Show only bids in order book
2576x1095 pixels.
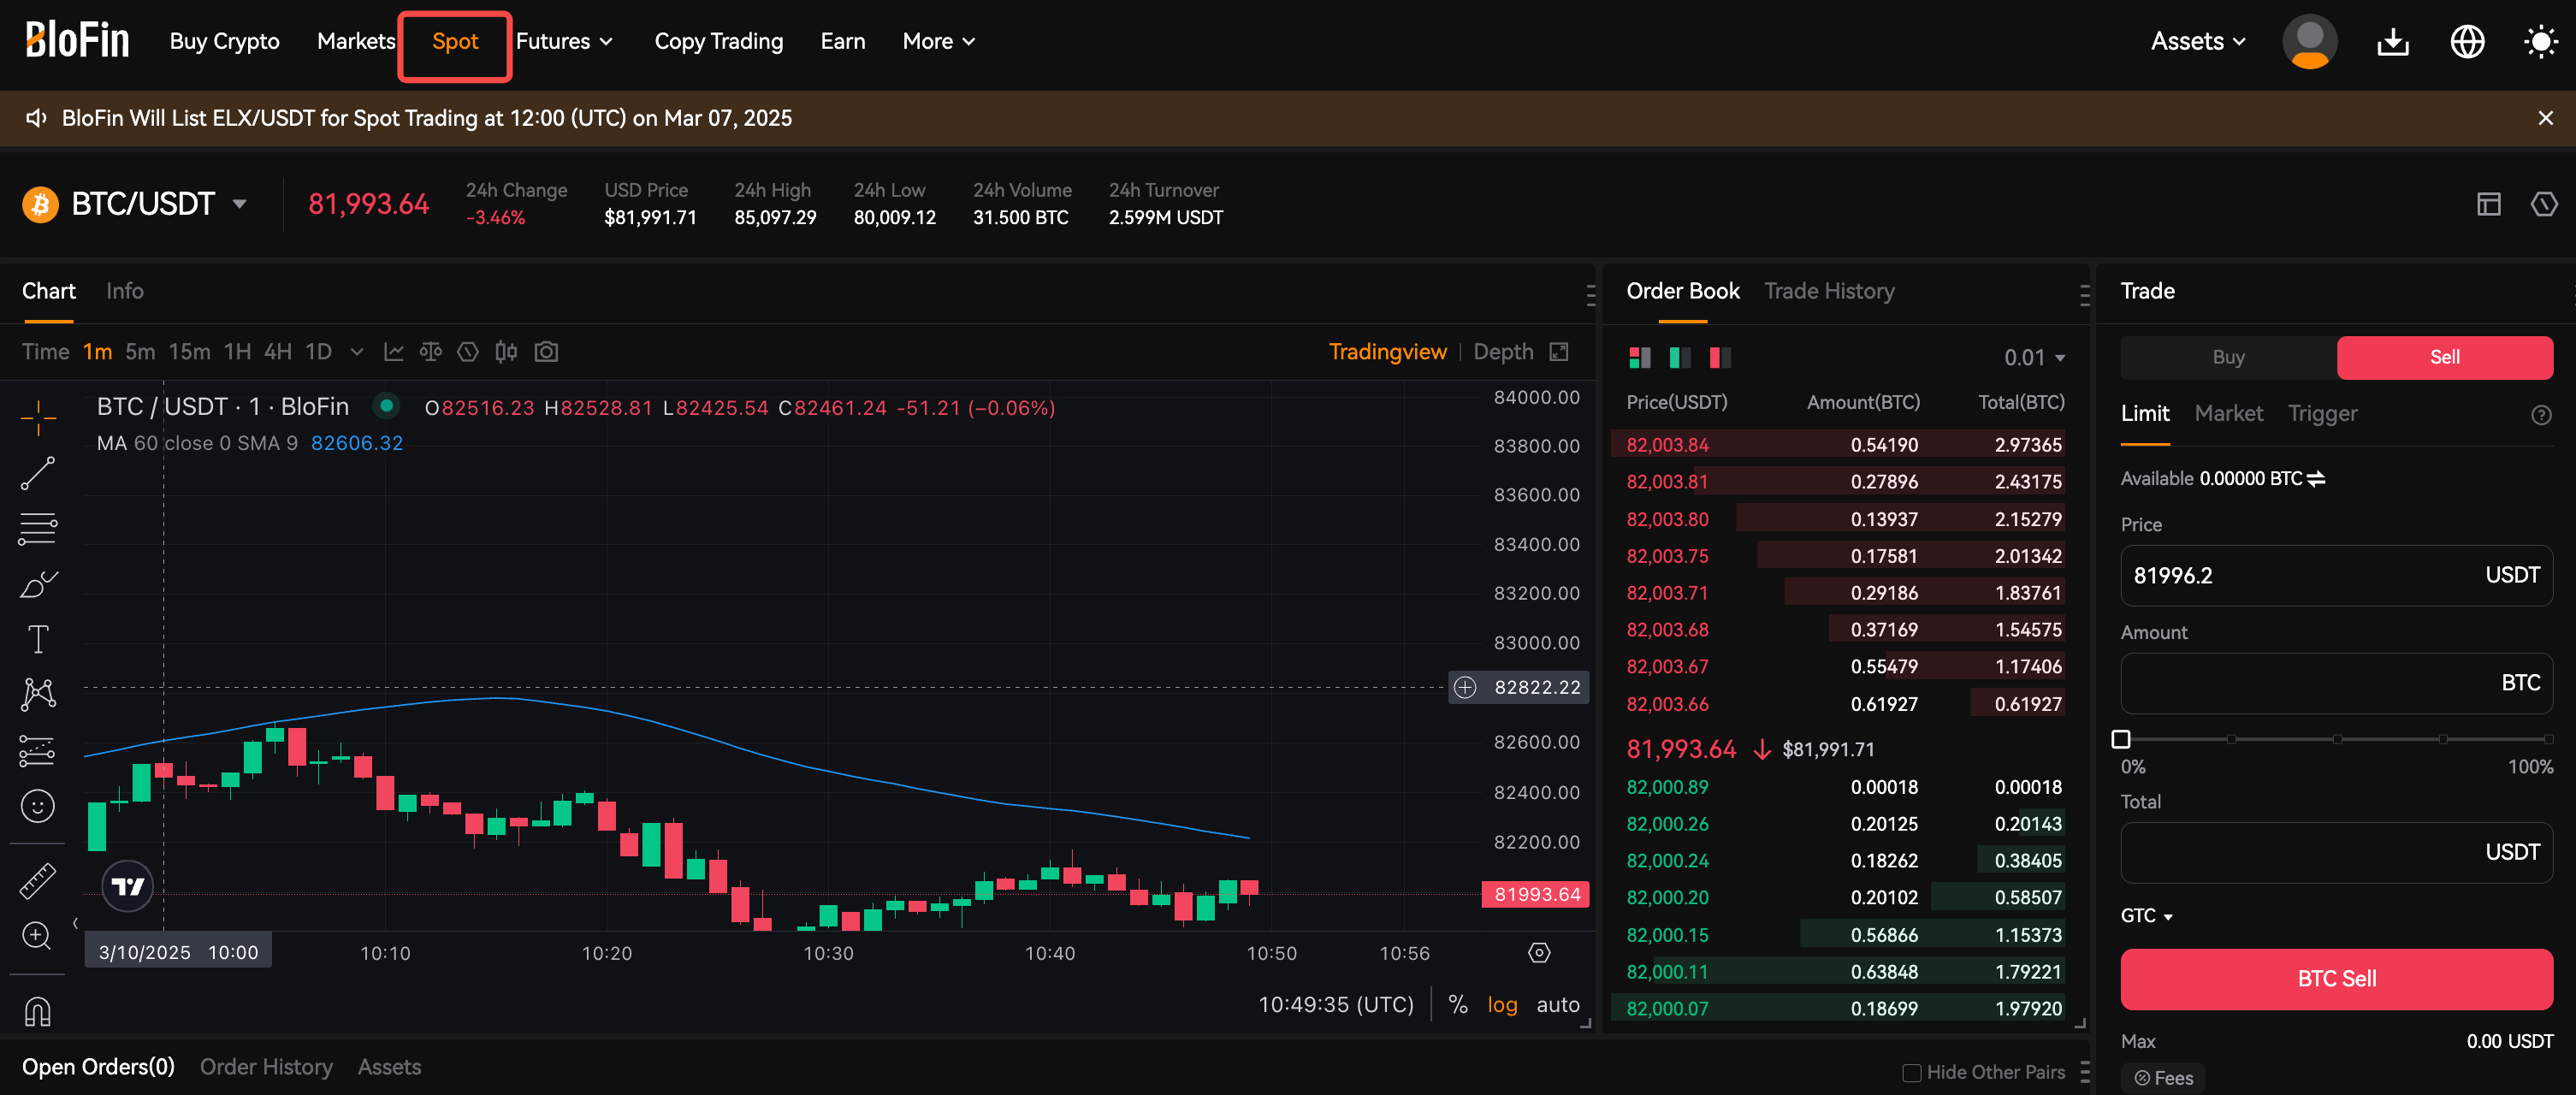coord(1680,357)
